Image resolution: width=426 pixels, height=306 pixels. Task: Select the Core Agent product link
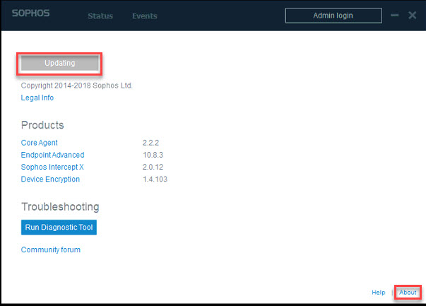(40, 143)
